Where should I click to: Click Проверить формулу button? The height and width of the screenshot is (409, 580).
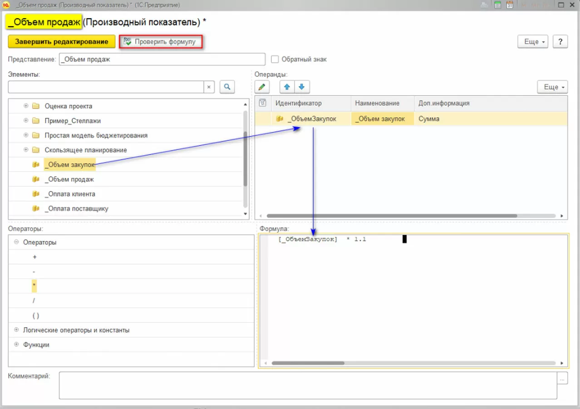click(160, 42)
